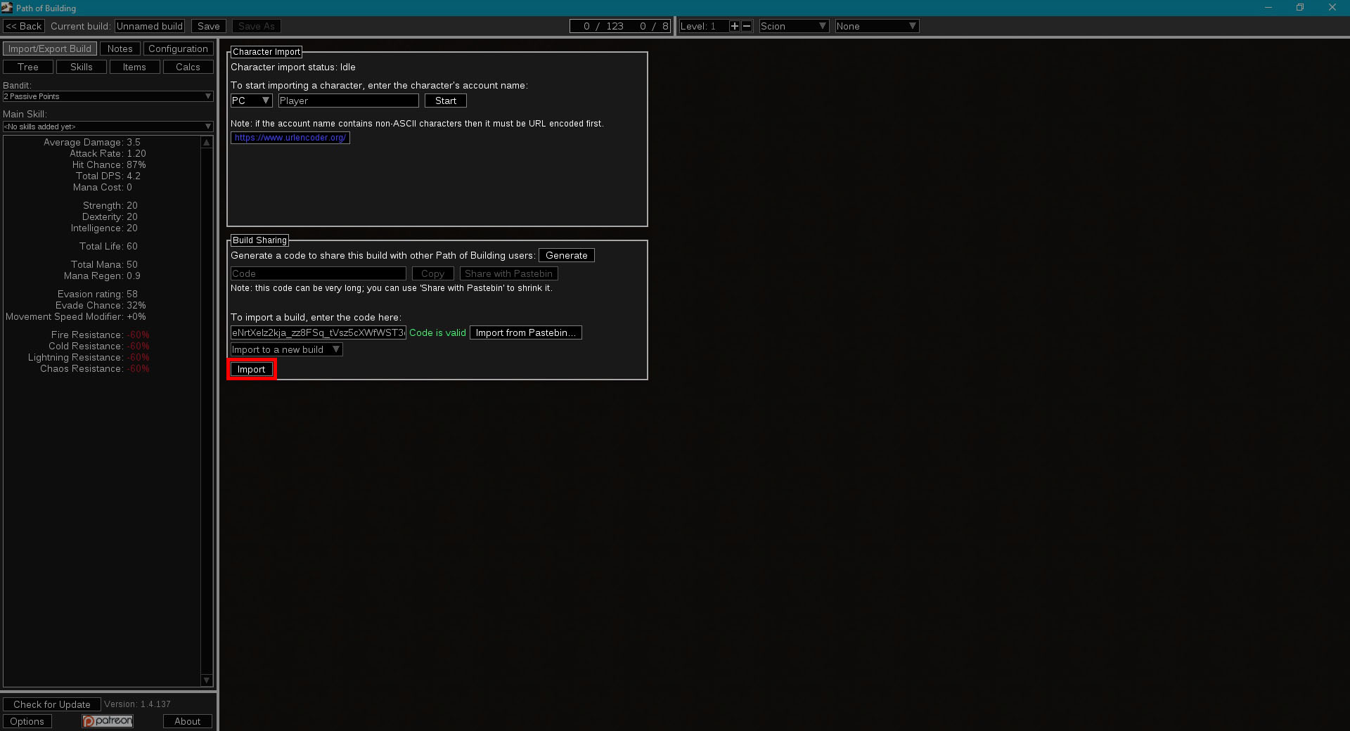
Task: Click the Total Life: 60 stat
Action: point(108,246)
